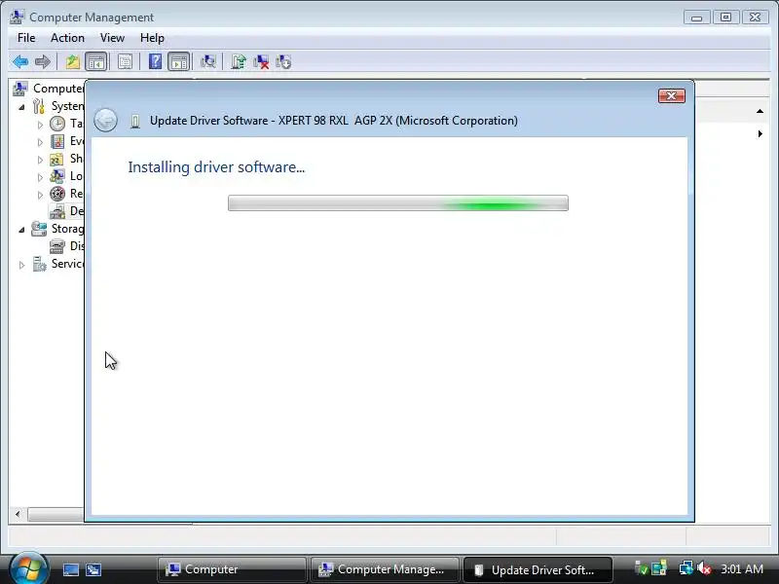Click the Actions pane right arrow expander

point(760,133)
